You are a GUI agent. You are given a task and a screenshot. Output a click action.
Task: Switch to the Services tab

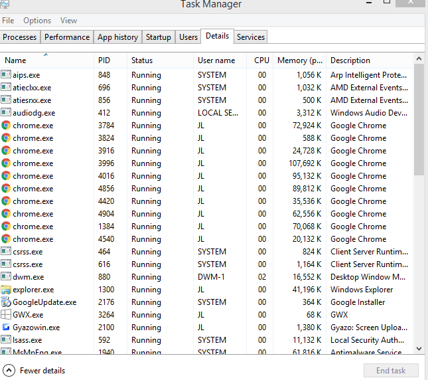point(251,37)
